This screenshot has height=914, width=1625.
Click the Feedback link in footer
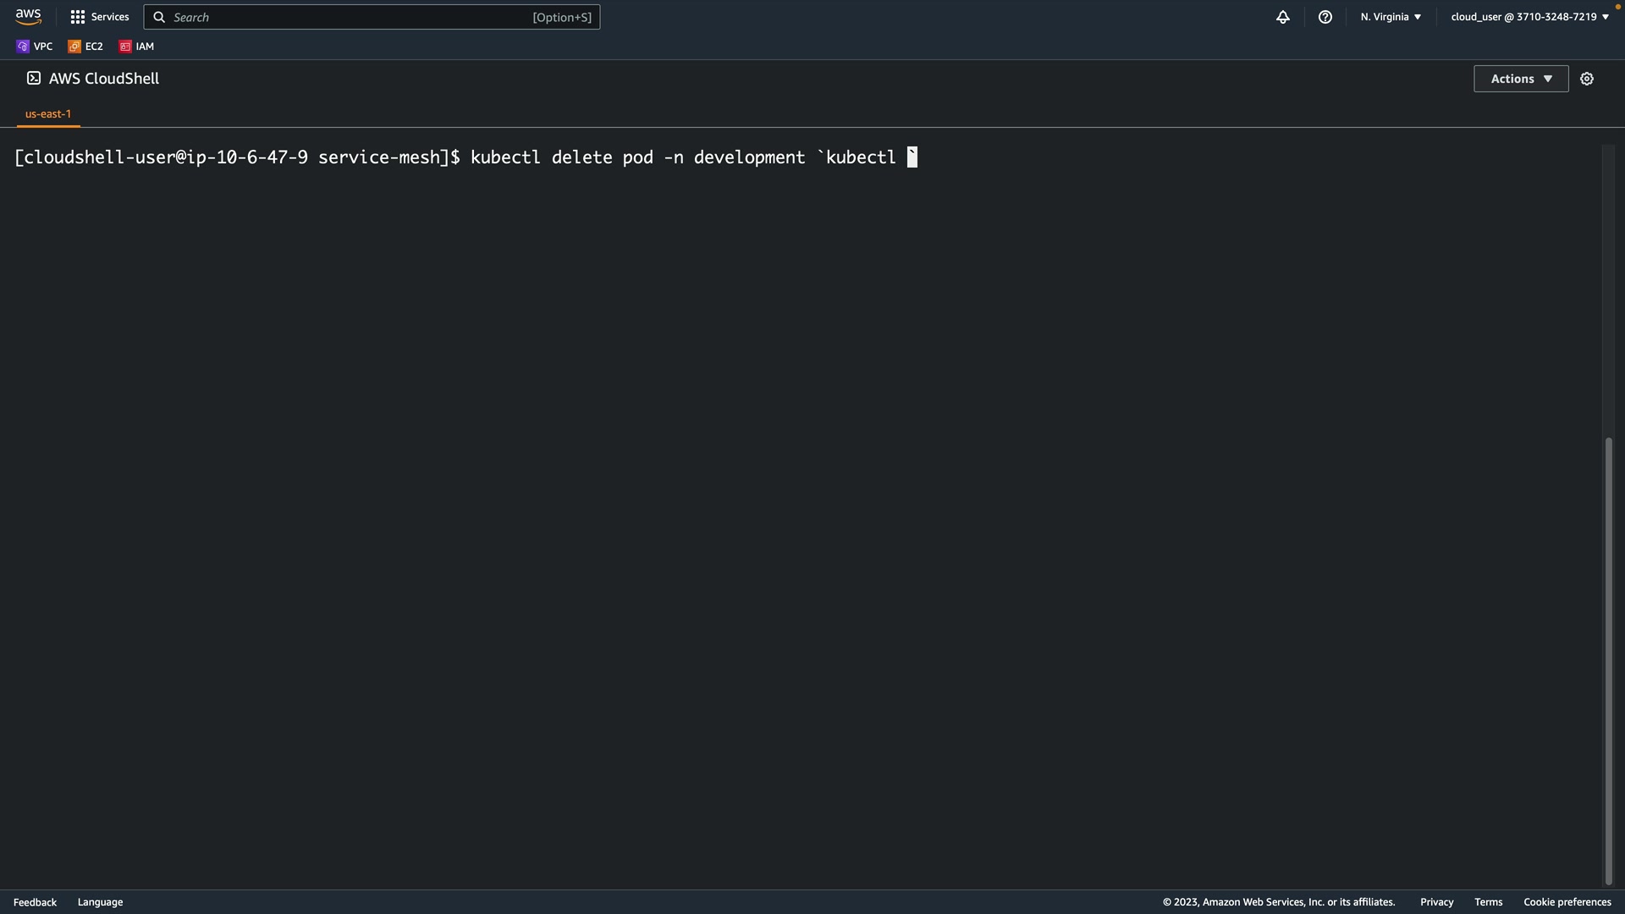click(x=35, y=902)
